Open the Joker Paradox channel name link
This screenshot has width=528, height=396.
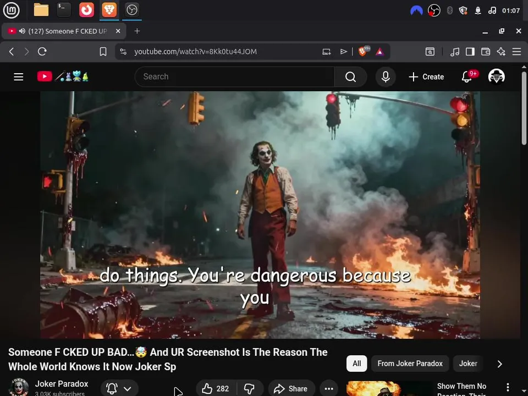(x=61, y=384)
